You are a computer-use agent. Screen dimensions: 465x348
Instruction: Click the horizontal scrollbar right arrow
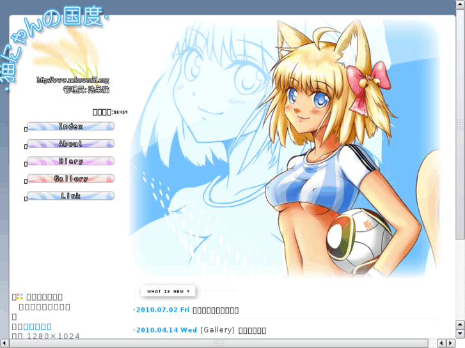click(451, 344)
